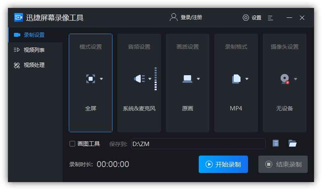Click the fullscreen mode icon

click(91, 79)
